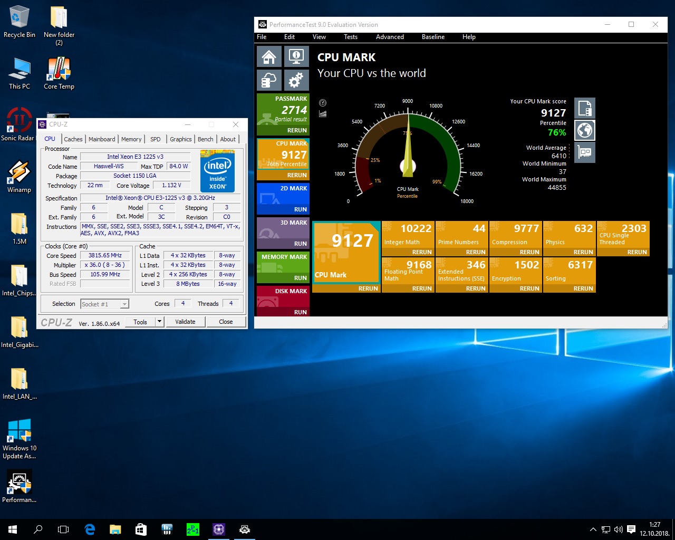Open Microsoft Edge from the taskbar
The image size is (675, 540).
click(90, 529)
